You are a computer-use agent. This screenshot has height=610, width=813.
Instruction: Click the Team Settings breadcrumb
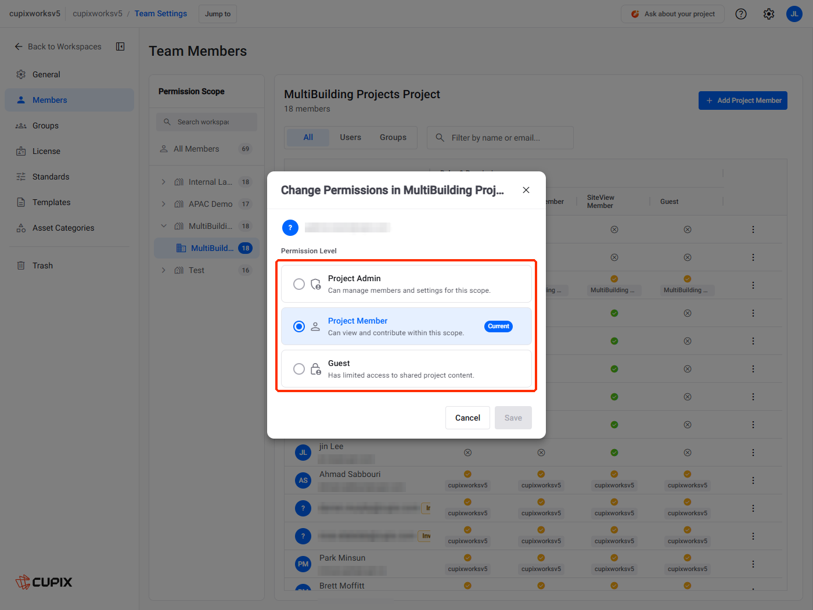pos(161,13)
